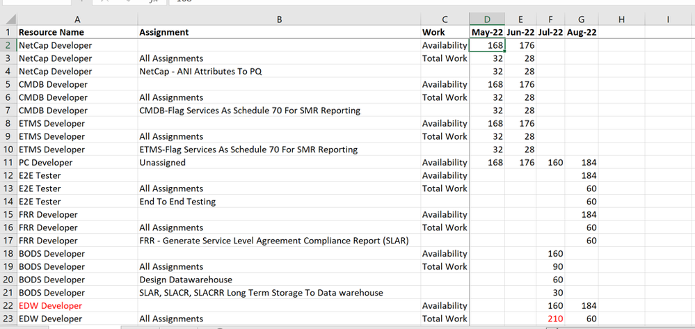The width and height of the screenshot is (695, 329).
Task: Click the 'Jul-22' header cell
Action: click(x=550, y=33)
